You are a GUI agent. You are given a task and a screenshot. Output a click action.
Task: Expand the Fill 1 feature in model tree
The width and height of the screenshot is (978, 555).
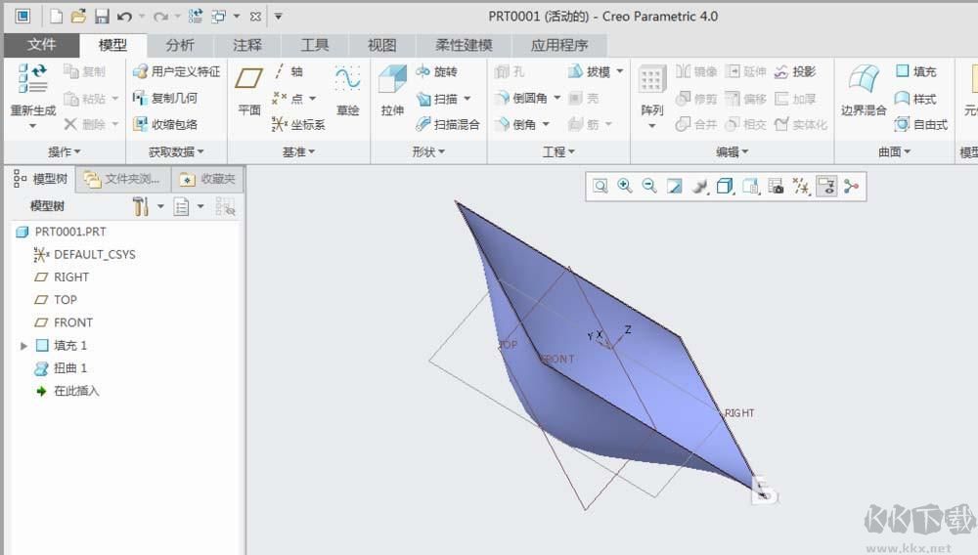pyautogui.click(x=23, y=346)
